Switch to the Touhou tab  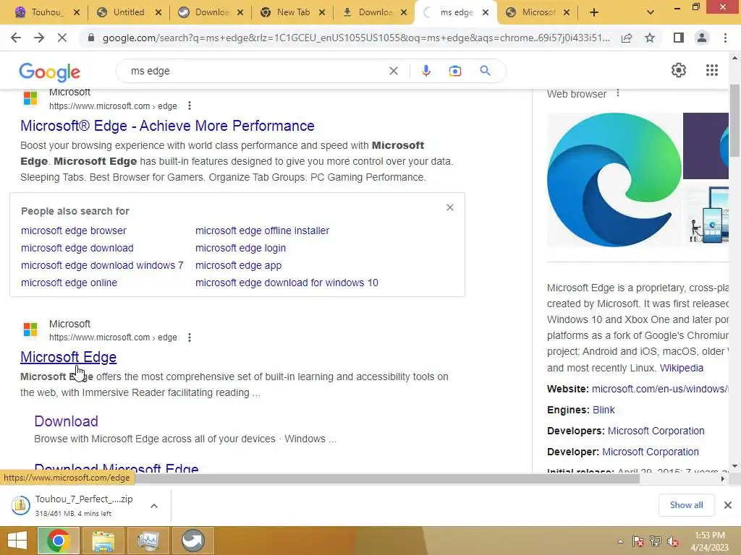47,12
